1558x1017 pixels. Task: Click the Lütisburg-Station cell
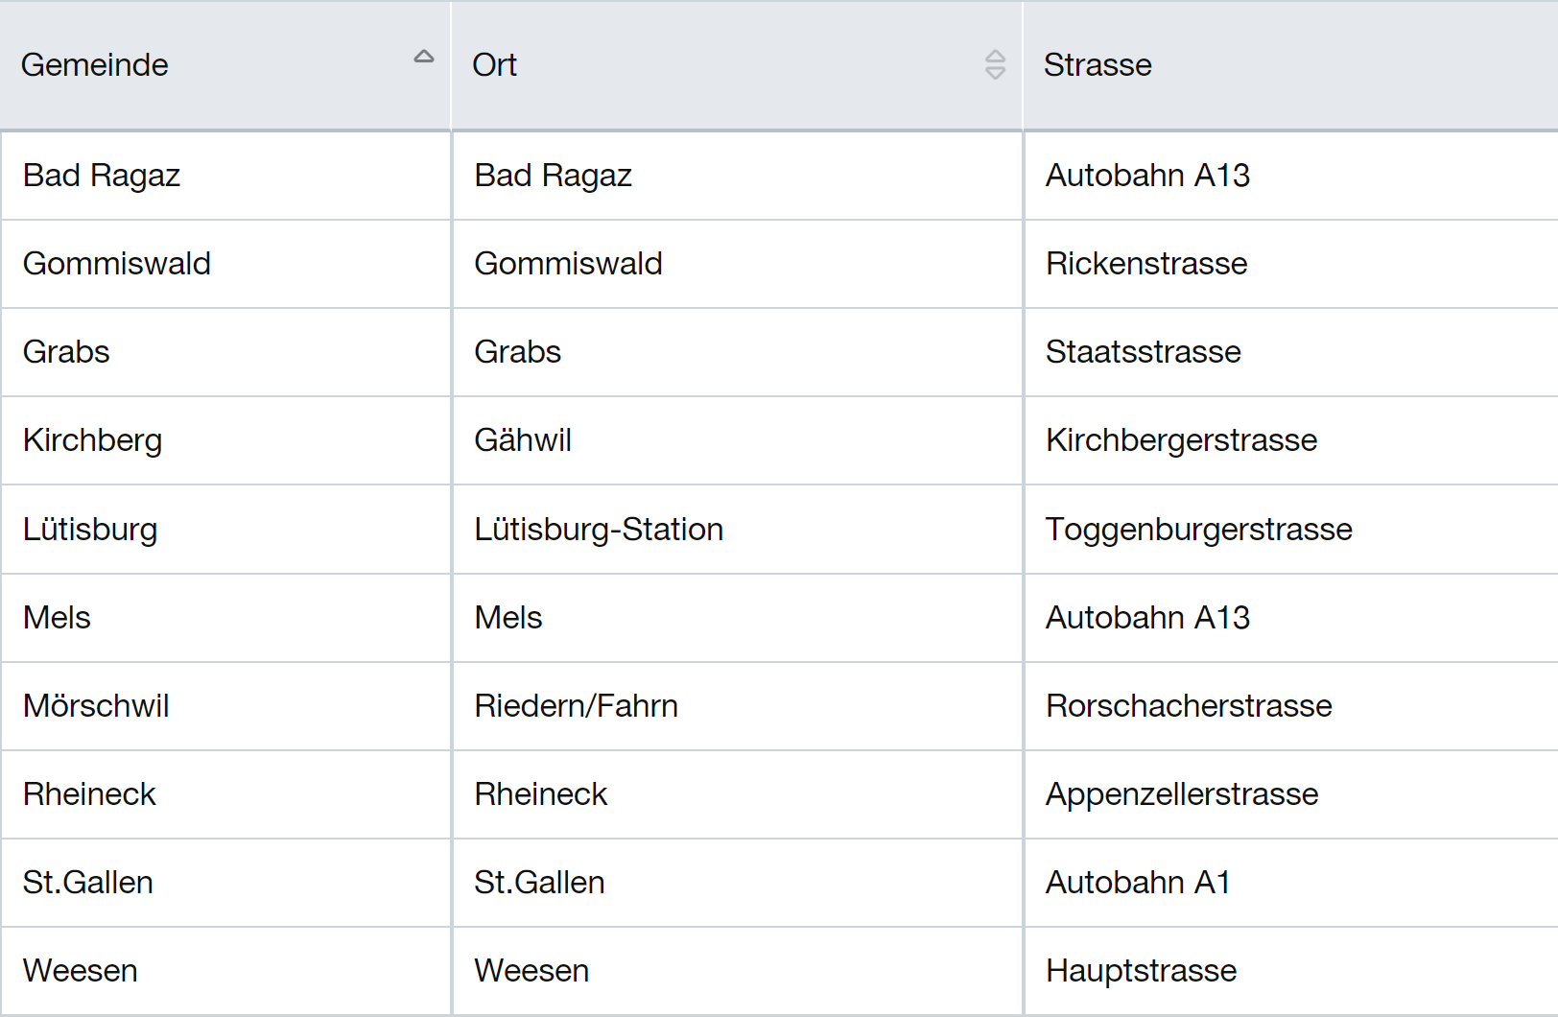(599, 529)
